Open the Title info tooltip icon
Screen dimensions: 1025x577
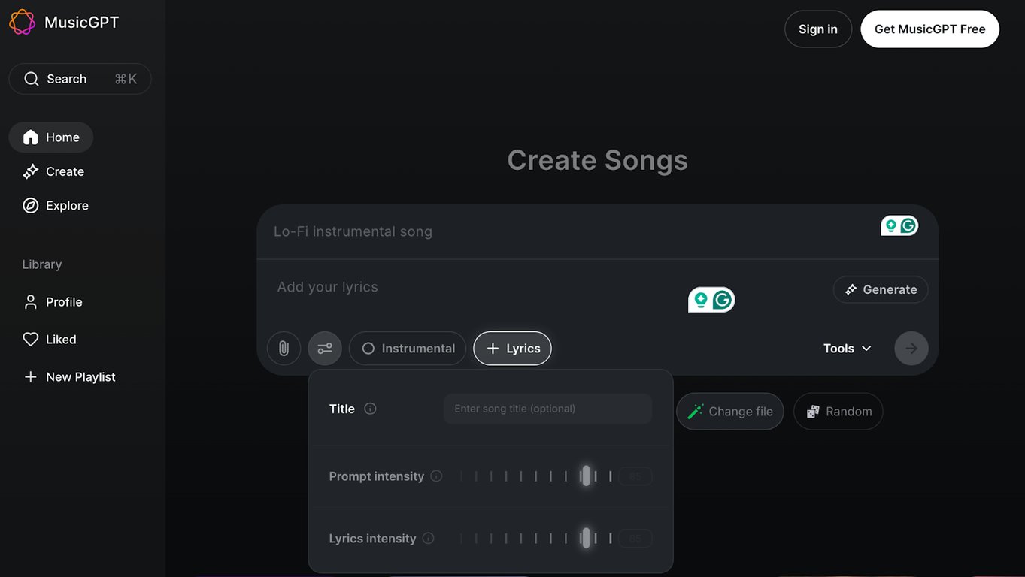click(369, 408)
